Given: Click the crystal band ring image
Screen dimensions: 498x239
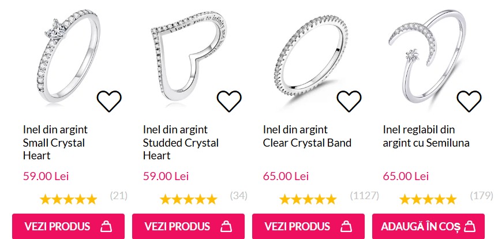Looking at the screenshot, I should 311,55.
